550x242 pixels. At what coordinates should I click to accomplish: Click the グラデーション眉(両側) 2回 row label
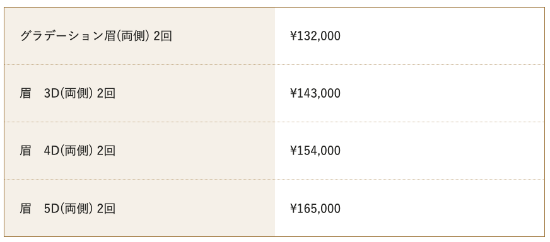[96, 36]
